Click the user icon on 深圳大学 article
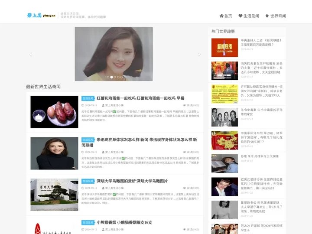The image size is (312, 234). [103, 188]
